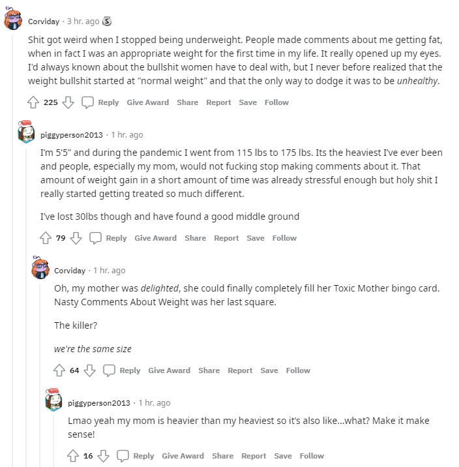Viewport: 459px width, 467px height.
Task: Follow the comment with 225 points
Action: pyautogui.click(x=276, y=102)
